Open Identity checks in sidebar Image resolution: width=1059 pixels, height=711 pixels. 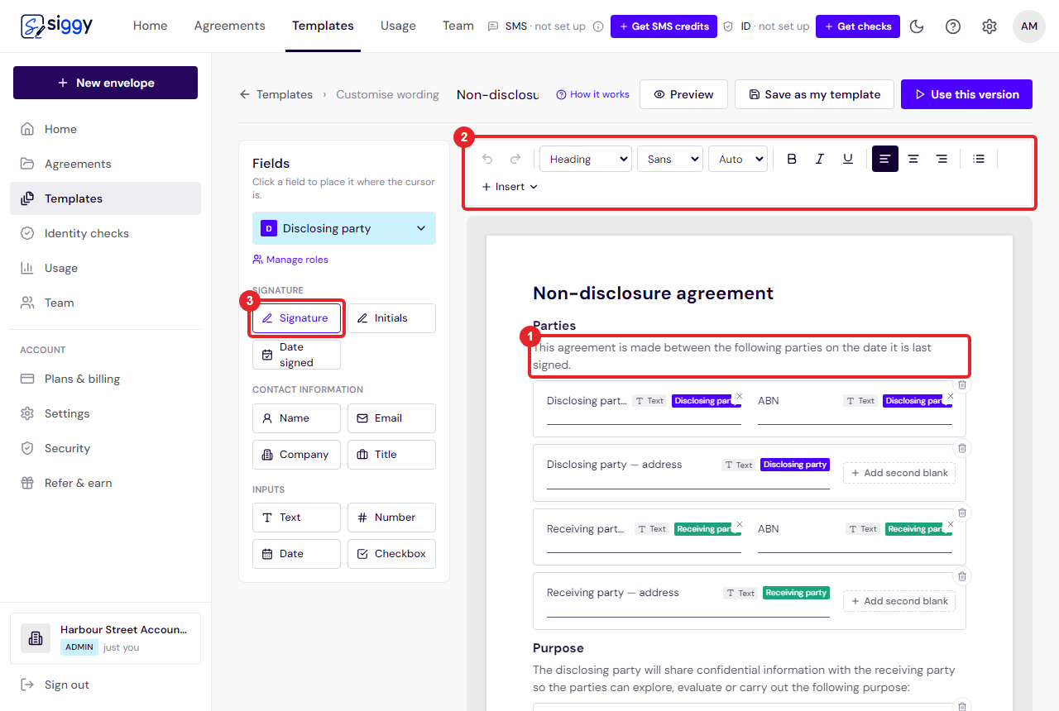pyautogui.click(x=105, y=233)
